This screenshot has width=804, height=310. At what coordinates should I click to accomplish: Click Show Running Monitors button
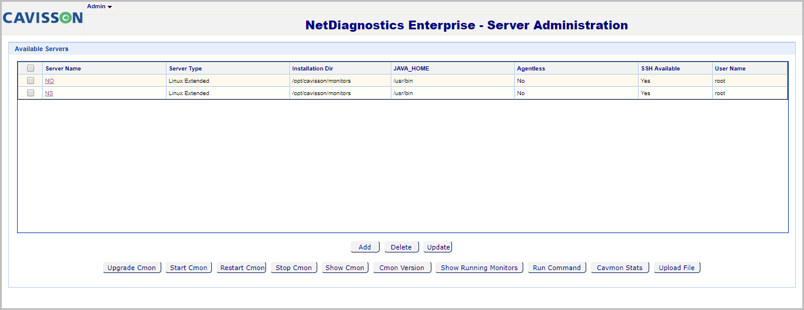click(x=479, y=268)
